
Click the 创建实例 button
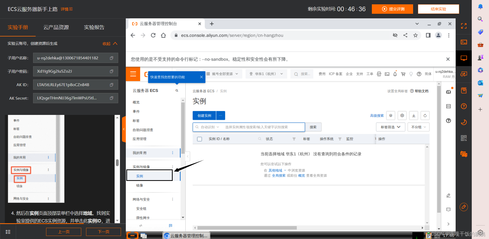coord(204,115)
